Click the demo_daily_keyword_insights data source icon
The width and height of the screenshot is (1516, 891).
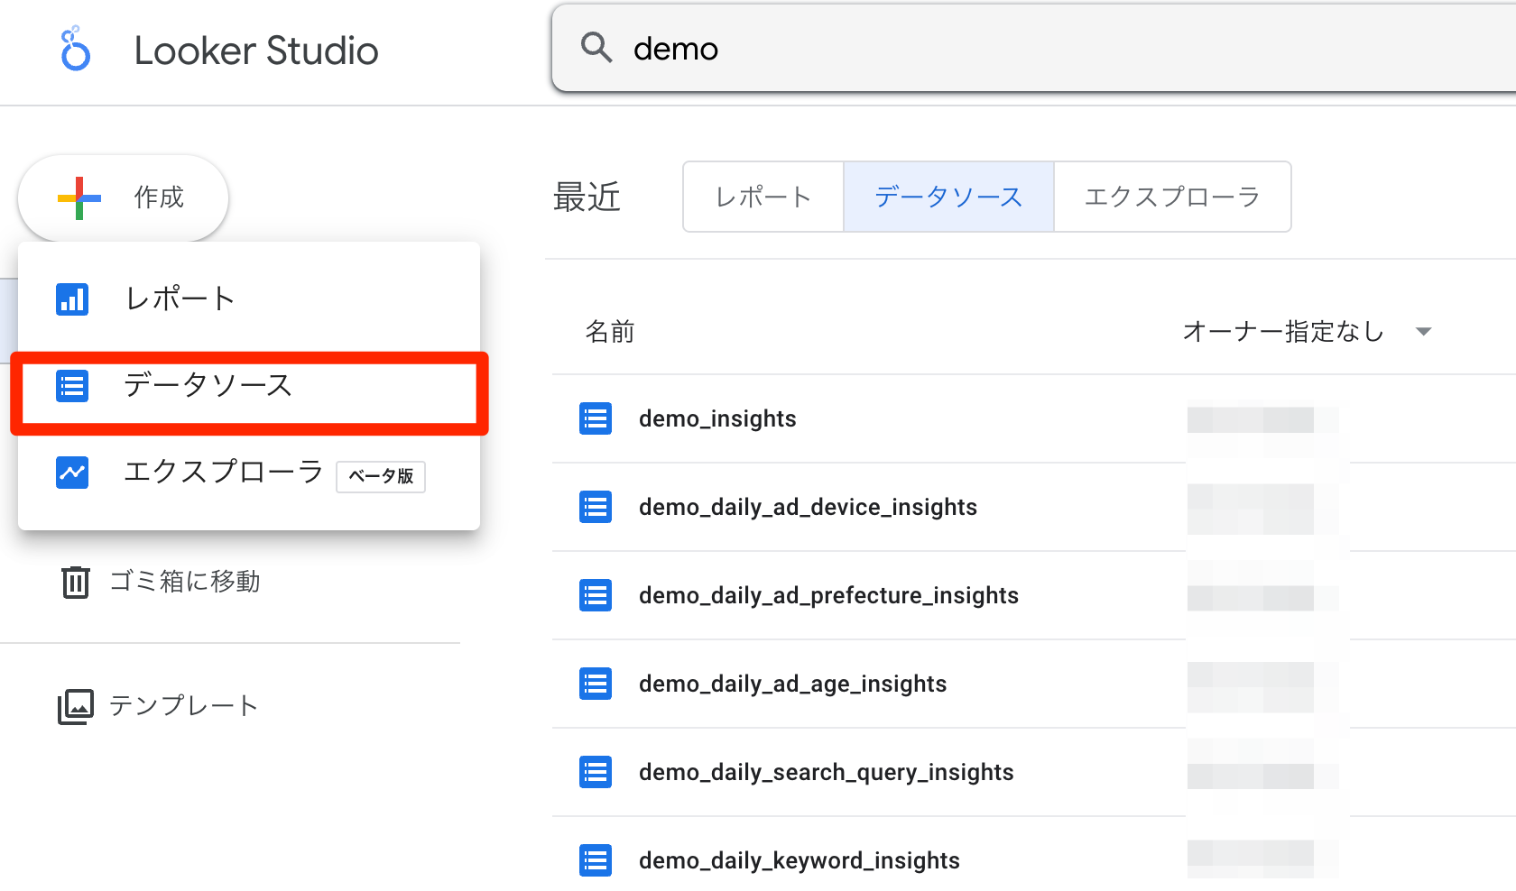(x=596, y=860)
